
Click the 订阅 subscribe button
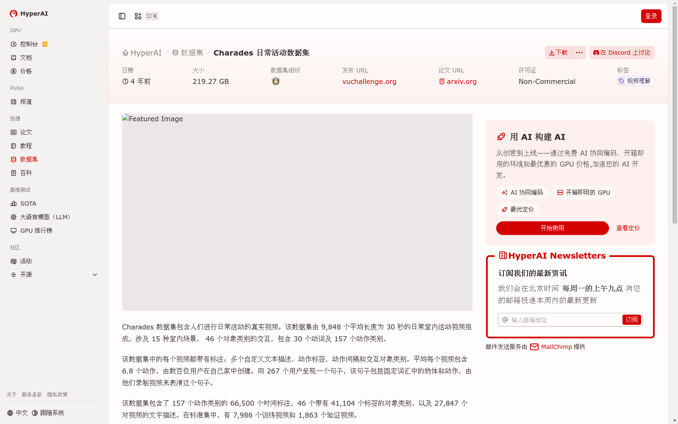(631, 320)
